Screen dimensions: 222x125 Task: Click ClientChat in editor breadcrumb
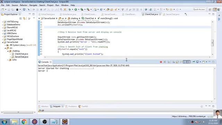pyautogui.click(x=89, y=18)
